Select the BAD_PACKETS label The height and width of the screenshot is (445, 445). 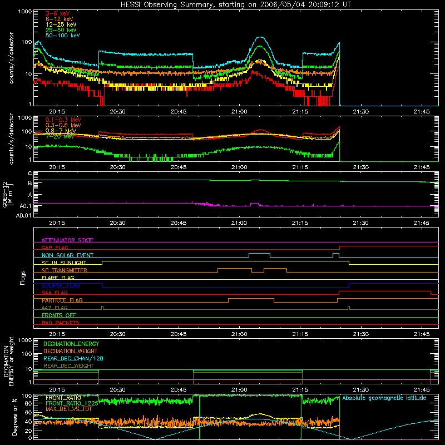point(61,323)
